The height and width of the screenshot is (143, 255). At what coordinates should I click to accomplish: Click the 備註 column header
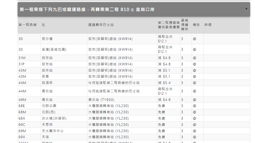[196, 25]
